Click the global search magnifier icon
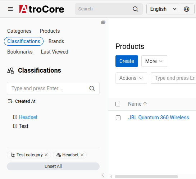The width and height of the screenshot is (196, 179). coord(135,9)
